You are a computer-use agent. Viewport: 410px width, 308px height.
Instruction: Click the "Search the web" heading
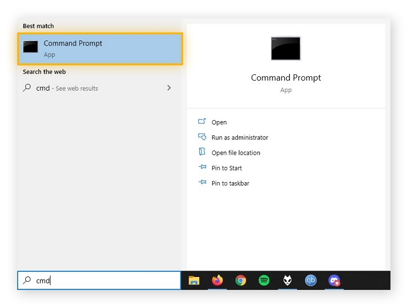click(x=44, y=71)
